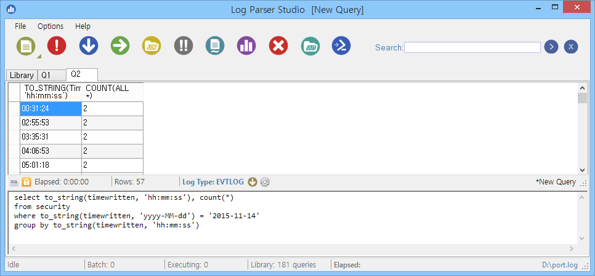Click results grid scroll down arrow
Viewport: 595px width, 276px height.
[582, 170]
